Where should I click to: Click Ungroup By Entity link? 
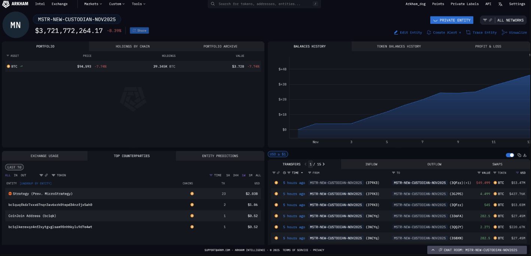point(36,183)
